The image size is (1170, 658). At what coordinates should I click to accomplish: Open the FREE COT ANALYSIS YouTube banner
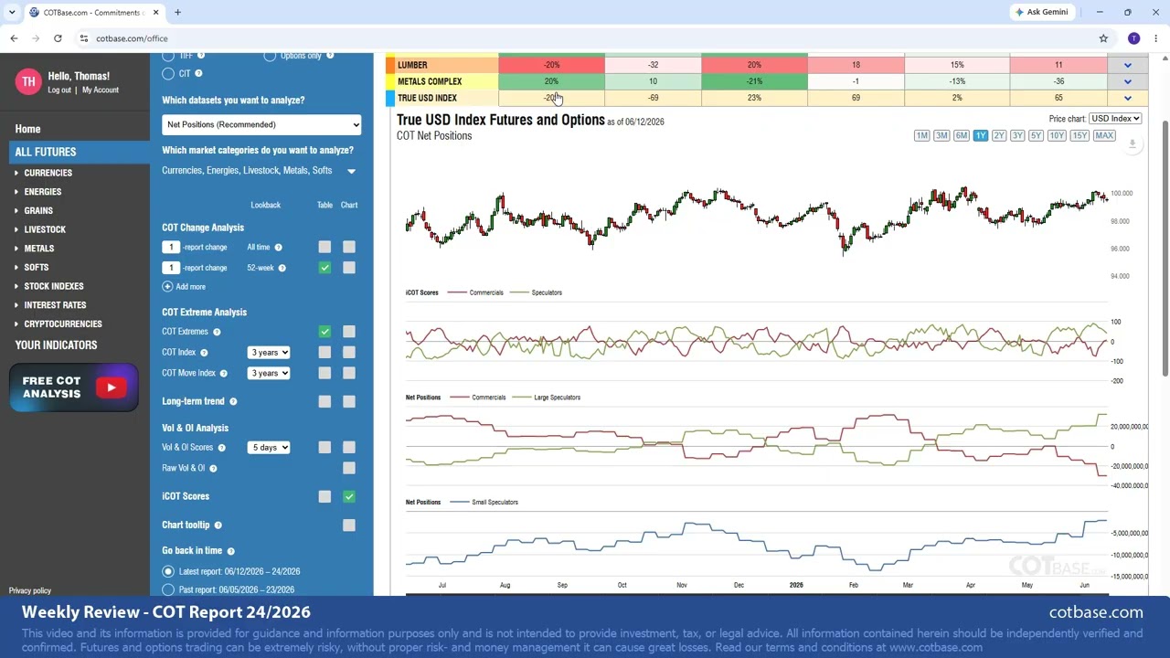75,387
